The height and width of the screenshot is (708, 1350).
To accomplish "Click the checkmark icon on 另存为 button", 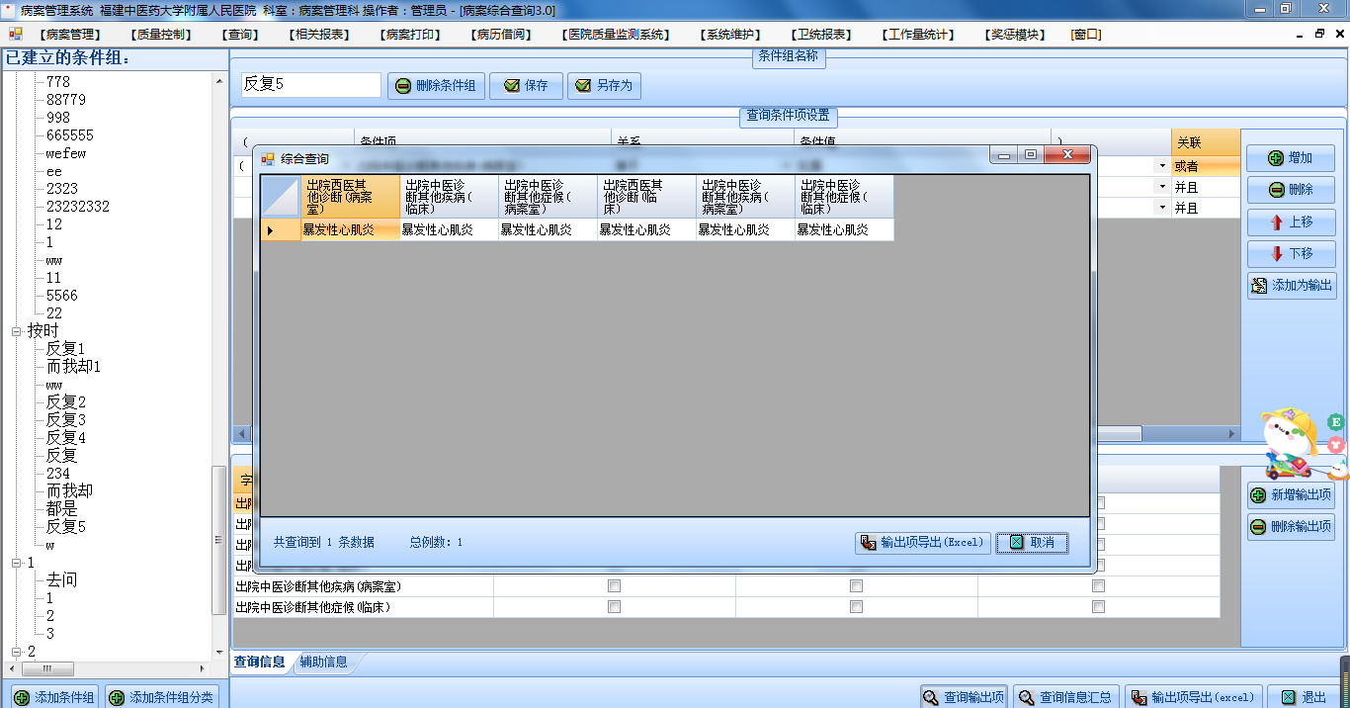I will (584, 86).
